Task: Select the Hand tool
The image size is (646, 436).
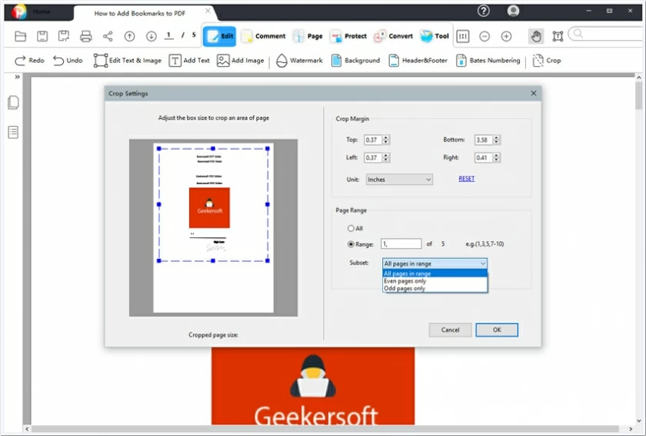Action: click(535, 36)
